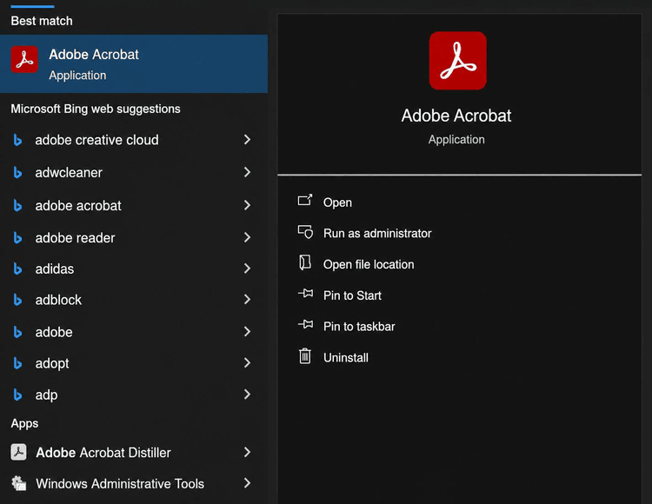This screenshot has height=504, width=652.
Task: Expand the adopt suggestion chevron
Action: point(247,362)
